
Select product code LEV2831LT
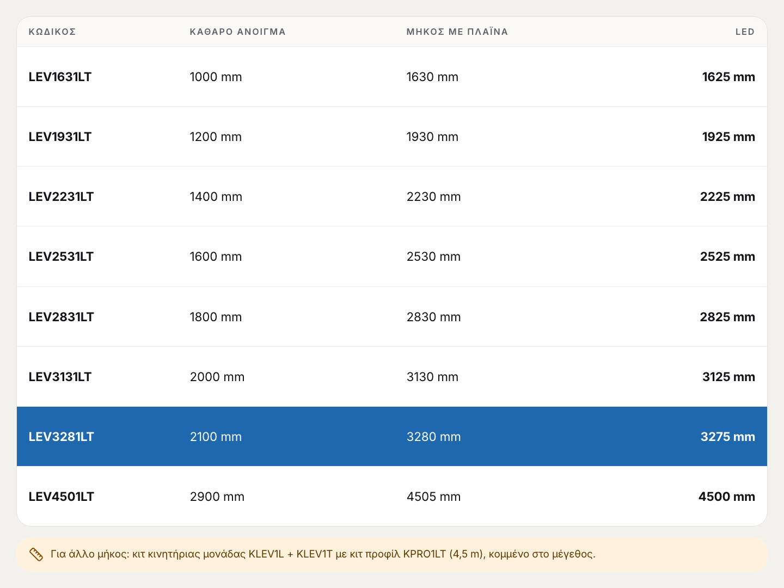tap(62, 317)
